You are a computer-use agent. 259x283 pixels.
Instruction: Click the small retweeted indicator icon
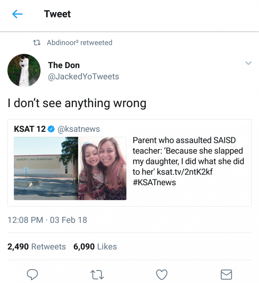[36, 43]
